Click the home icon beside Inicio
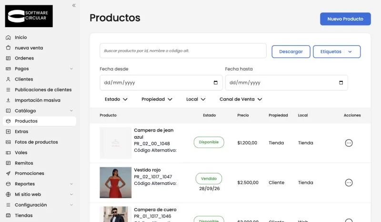Screen dimensions: 381x222 pos(8,38)
